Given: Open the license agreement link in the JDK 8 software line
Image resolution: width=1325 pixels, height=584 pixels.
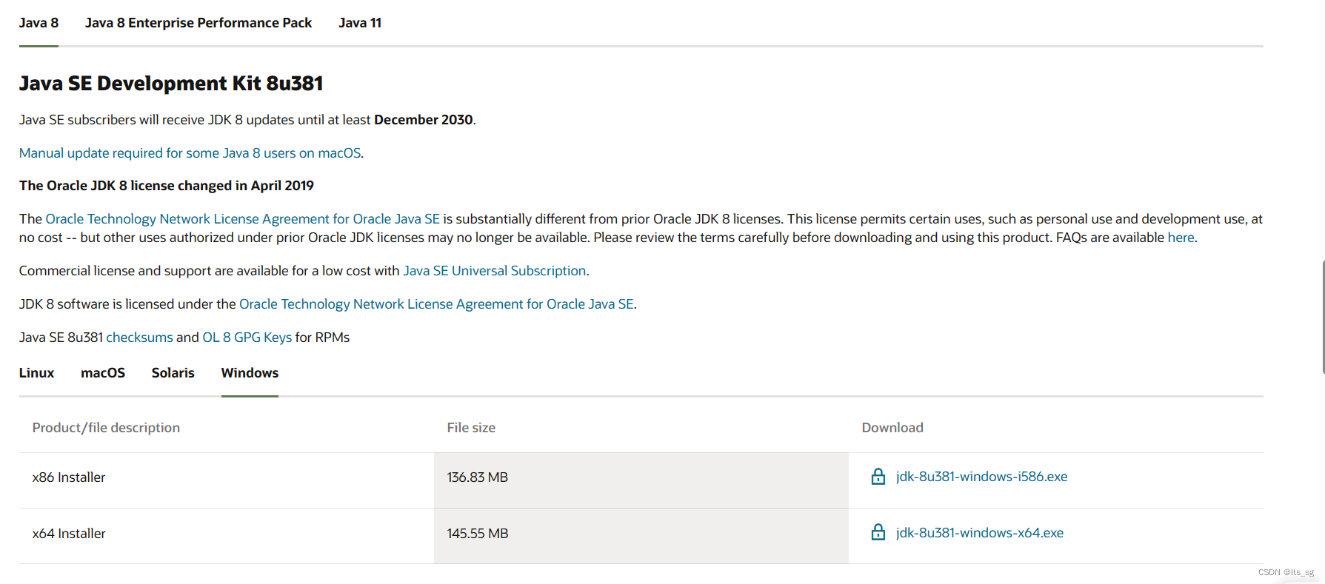Looking at the screenshot, I should [436, 304].
